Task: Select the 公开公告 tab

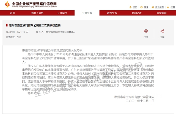Action: (87, 13)
